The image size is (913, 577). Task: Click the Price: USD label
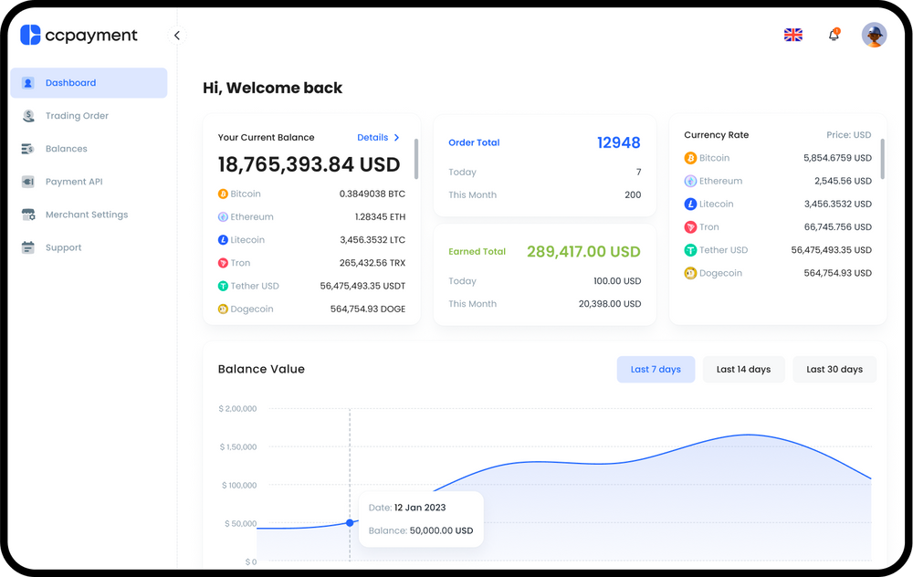coord(849,134)
